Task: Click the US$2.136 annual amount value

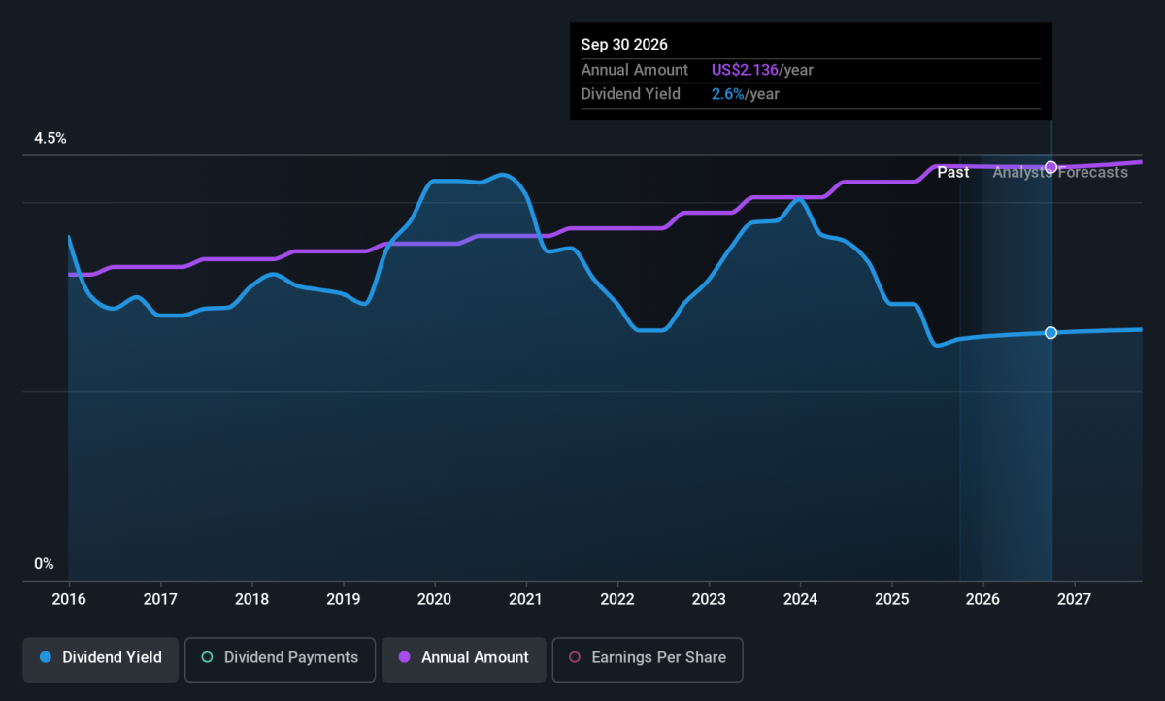Action: pyautogui.click(x=745, y=70)
